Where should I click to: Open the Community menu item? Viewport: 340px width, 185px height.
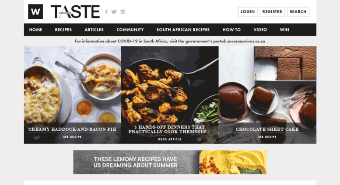coord(130,30)
